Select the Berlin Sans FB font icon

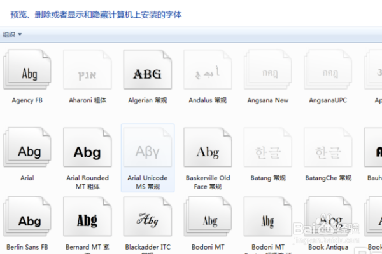pyautogui.click(x=27, y=217)
